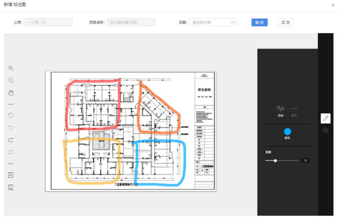The height and width of the screenshot is (222, 339).
Task: Open the blue color (颜色) picker
Action: pos(288,131)
